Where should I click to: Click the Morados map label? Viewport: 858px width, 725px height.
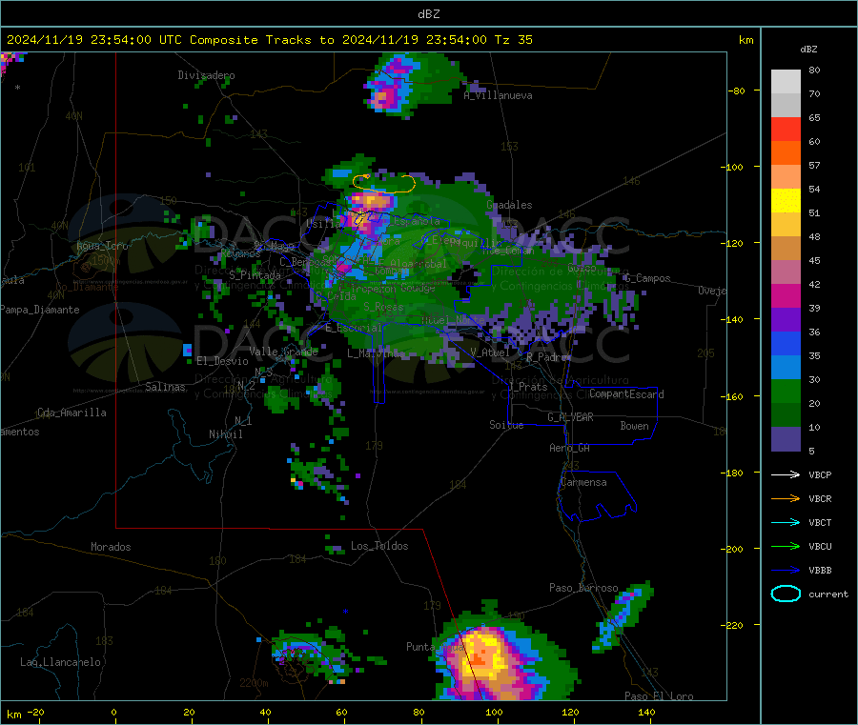(x=111, y=547)
